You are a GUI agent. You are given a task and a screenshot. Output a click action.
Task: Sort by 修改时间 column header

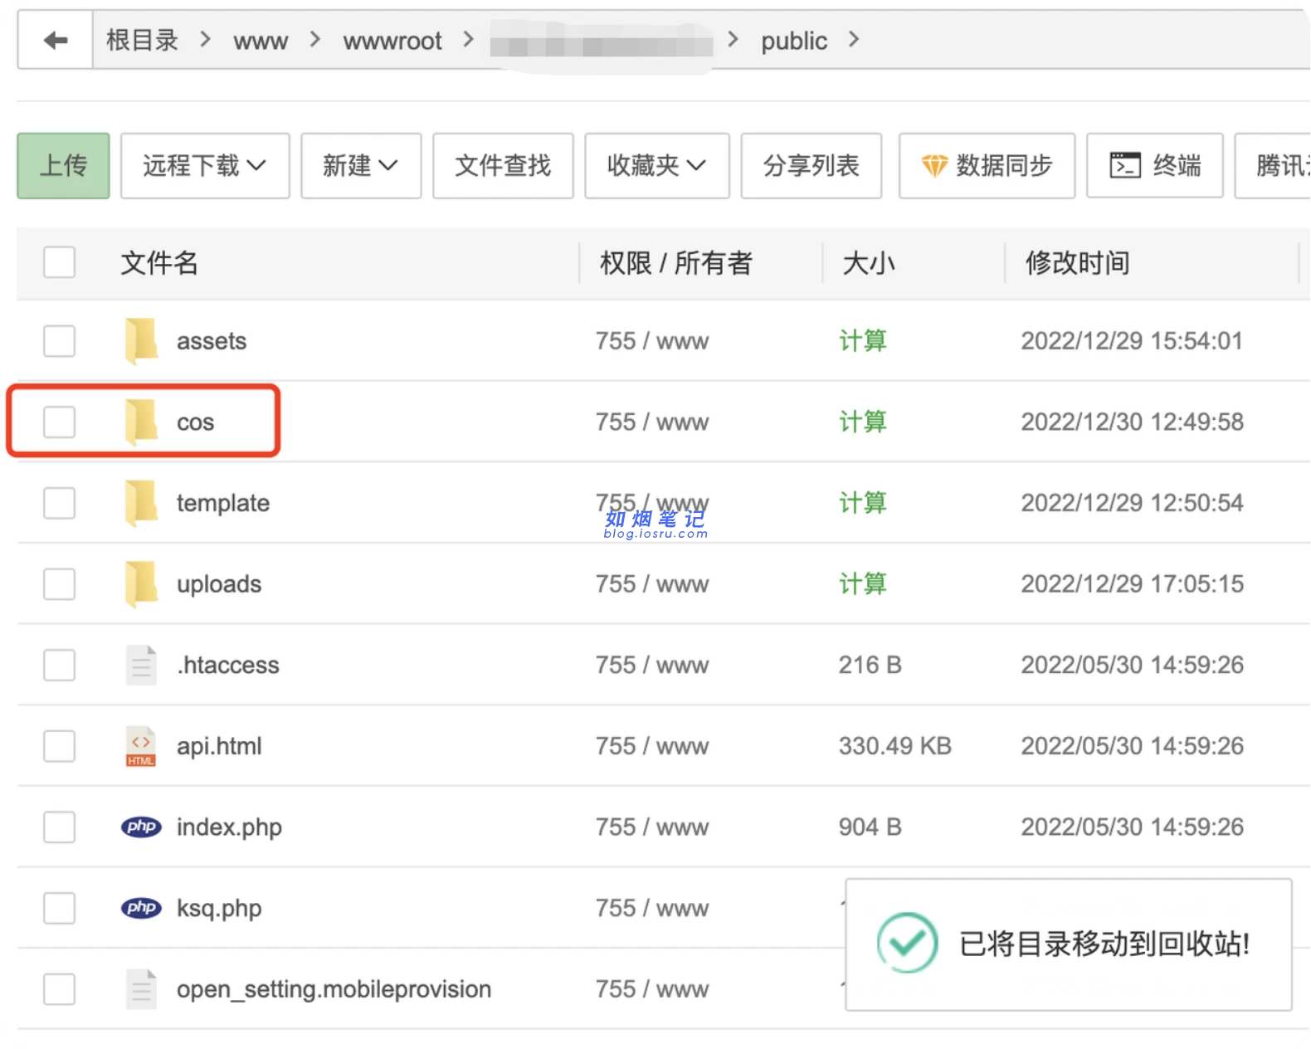pos(1077,263)
